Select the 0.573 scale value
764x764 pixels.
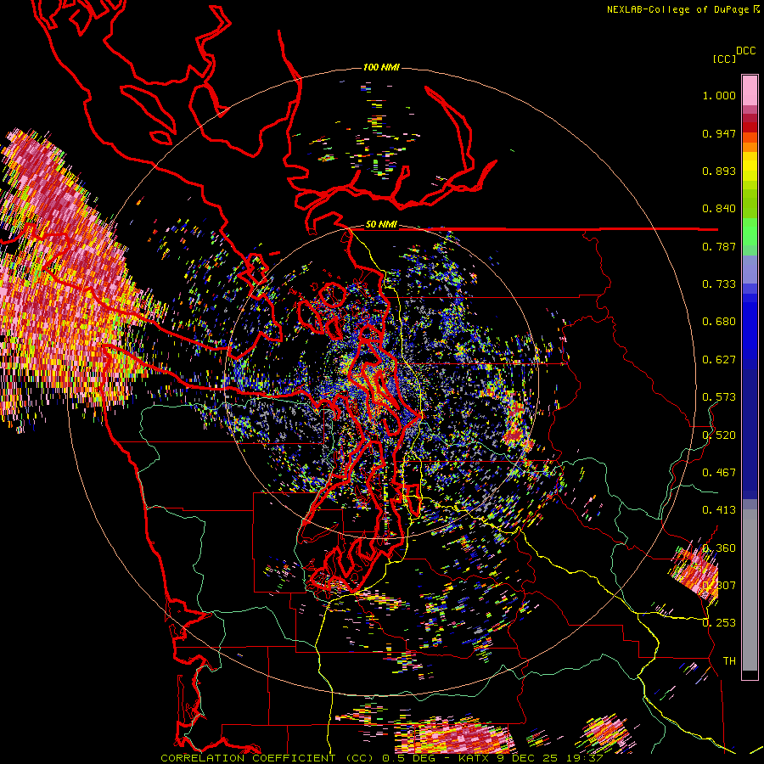(719, 397)
